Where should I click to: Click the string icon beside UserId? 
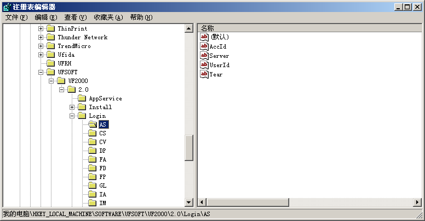(204, 65)
